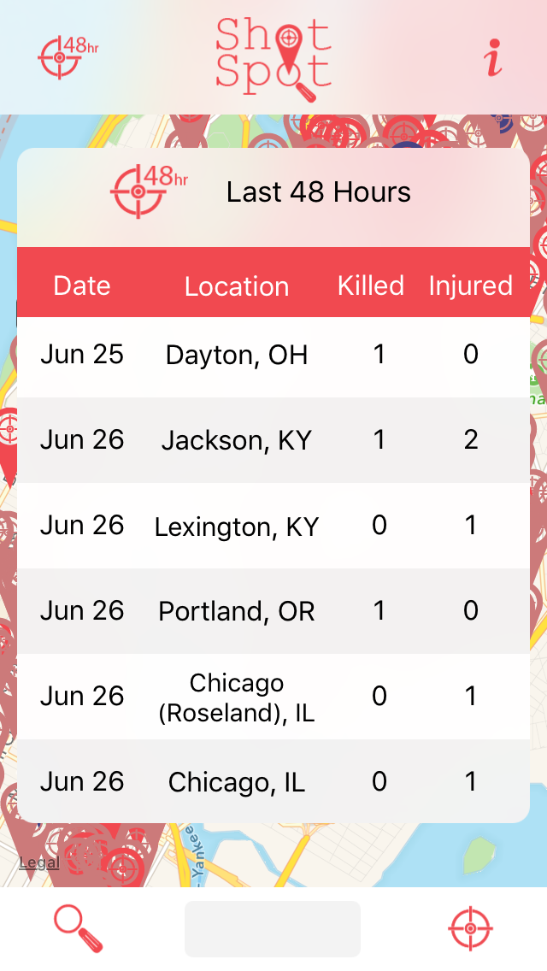Select the Killed column header
The height and width of the screenshot is (971, 547).
pos(370,286)
